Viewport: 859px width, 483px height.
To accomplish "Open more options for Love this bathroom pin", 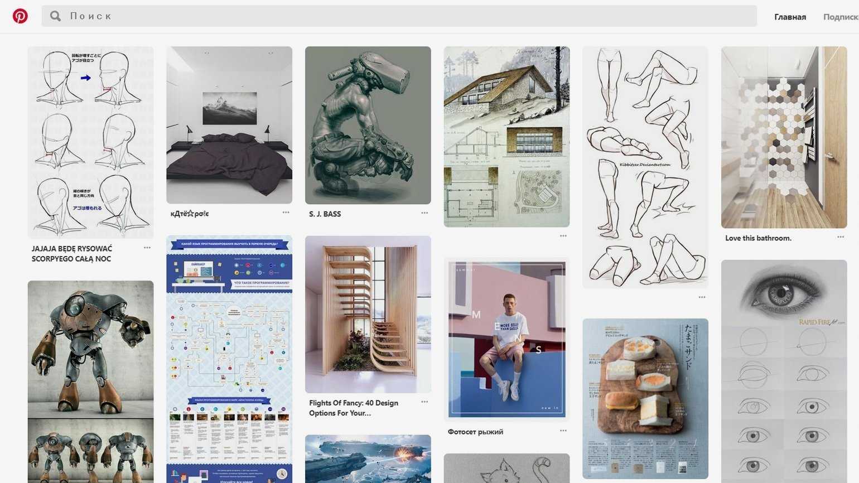I will pyautogui.click(x=841, y=237).
